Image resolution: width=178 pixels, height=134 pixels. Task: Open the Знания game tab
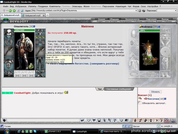click(101, 19)
